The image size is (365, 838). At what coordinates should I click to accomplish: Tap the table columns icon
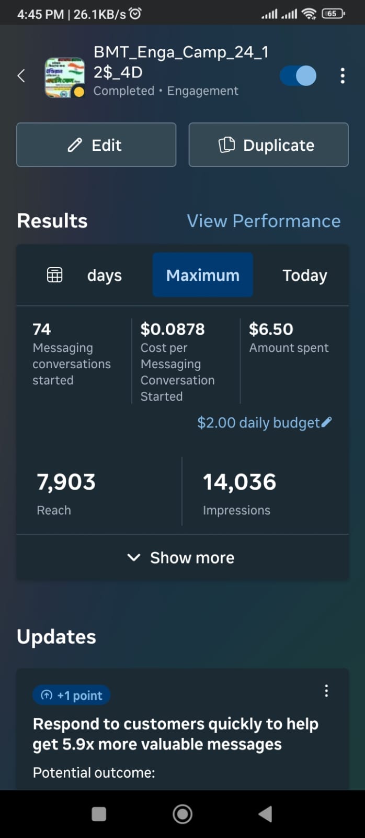pyautogui.click(x=54, y=275)
